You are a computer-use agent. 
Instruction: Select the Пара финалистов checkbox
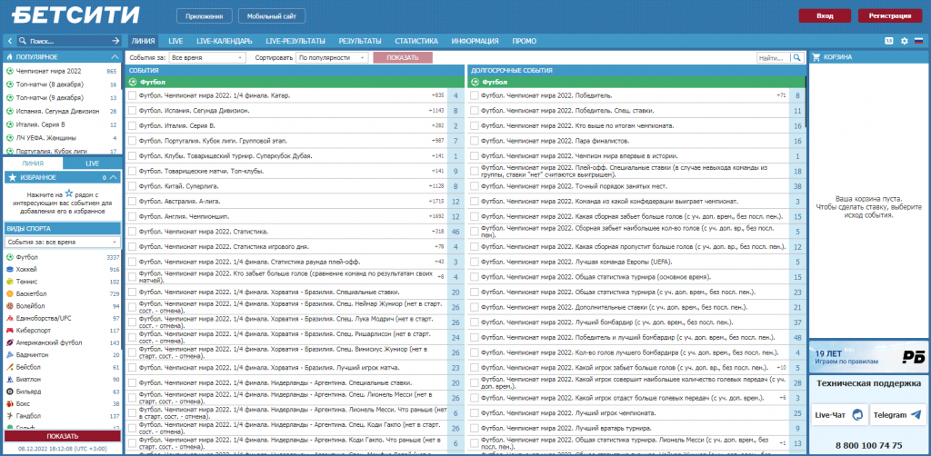click(474, 141)
